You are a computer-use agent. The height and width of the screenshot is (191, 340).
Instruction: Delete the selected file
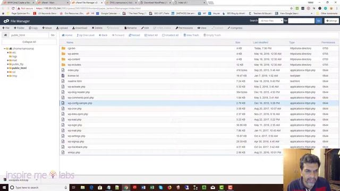pyautogui.click(x=97, y=28)
